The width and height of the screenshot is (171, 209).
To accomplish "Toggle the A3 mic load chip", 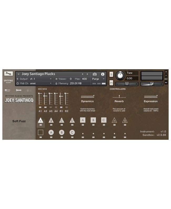I will pyautogui.click(x=51, y=107).
